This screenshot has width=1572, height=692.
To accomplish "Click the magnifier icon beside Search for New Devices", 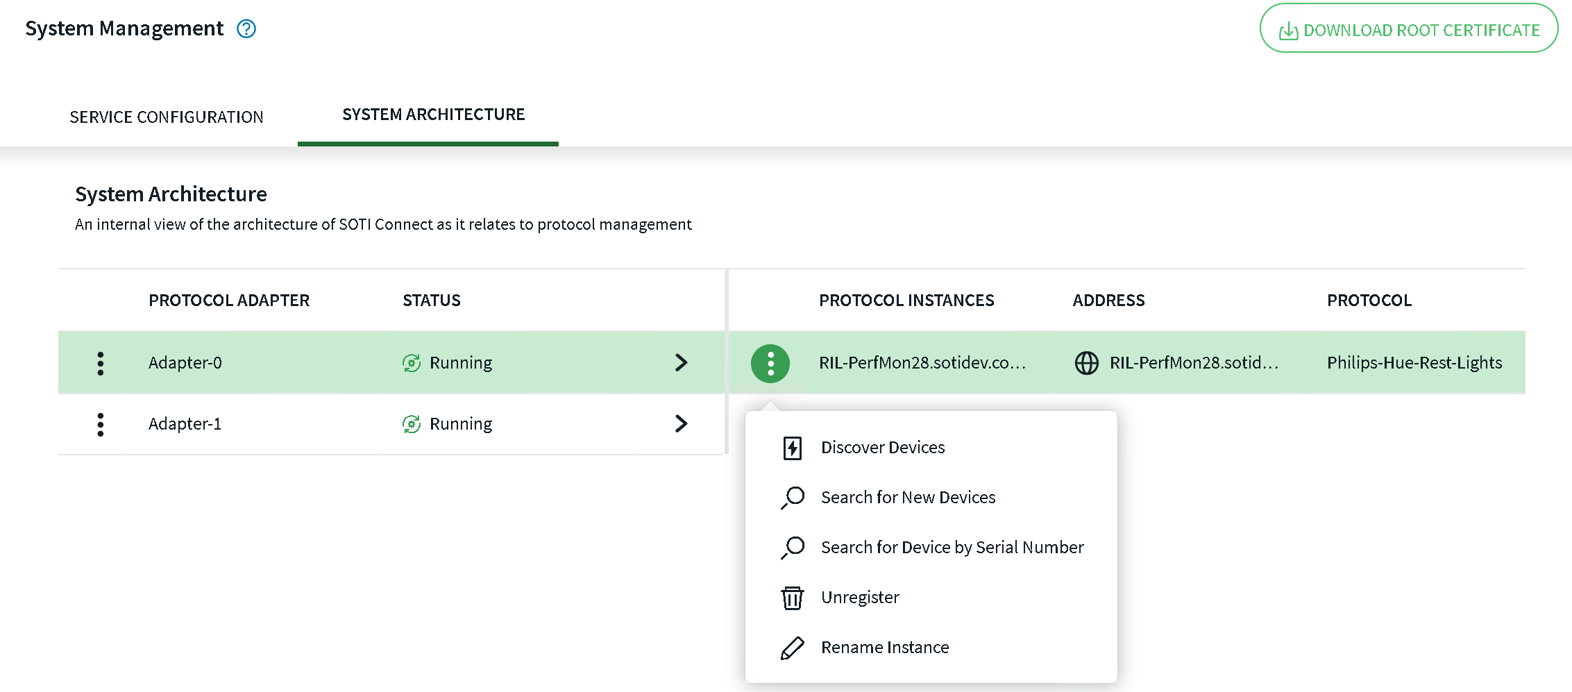I will pos(793,498).
